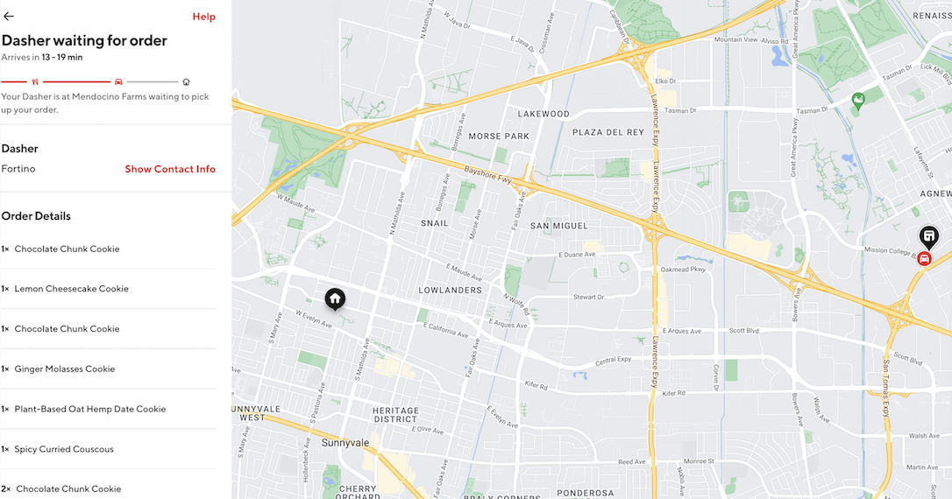The height and width of the screenshot is (499, 952).
Task: Click the back arrow icon
Action: click(x=9, y=17)
